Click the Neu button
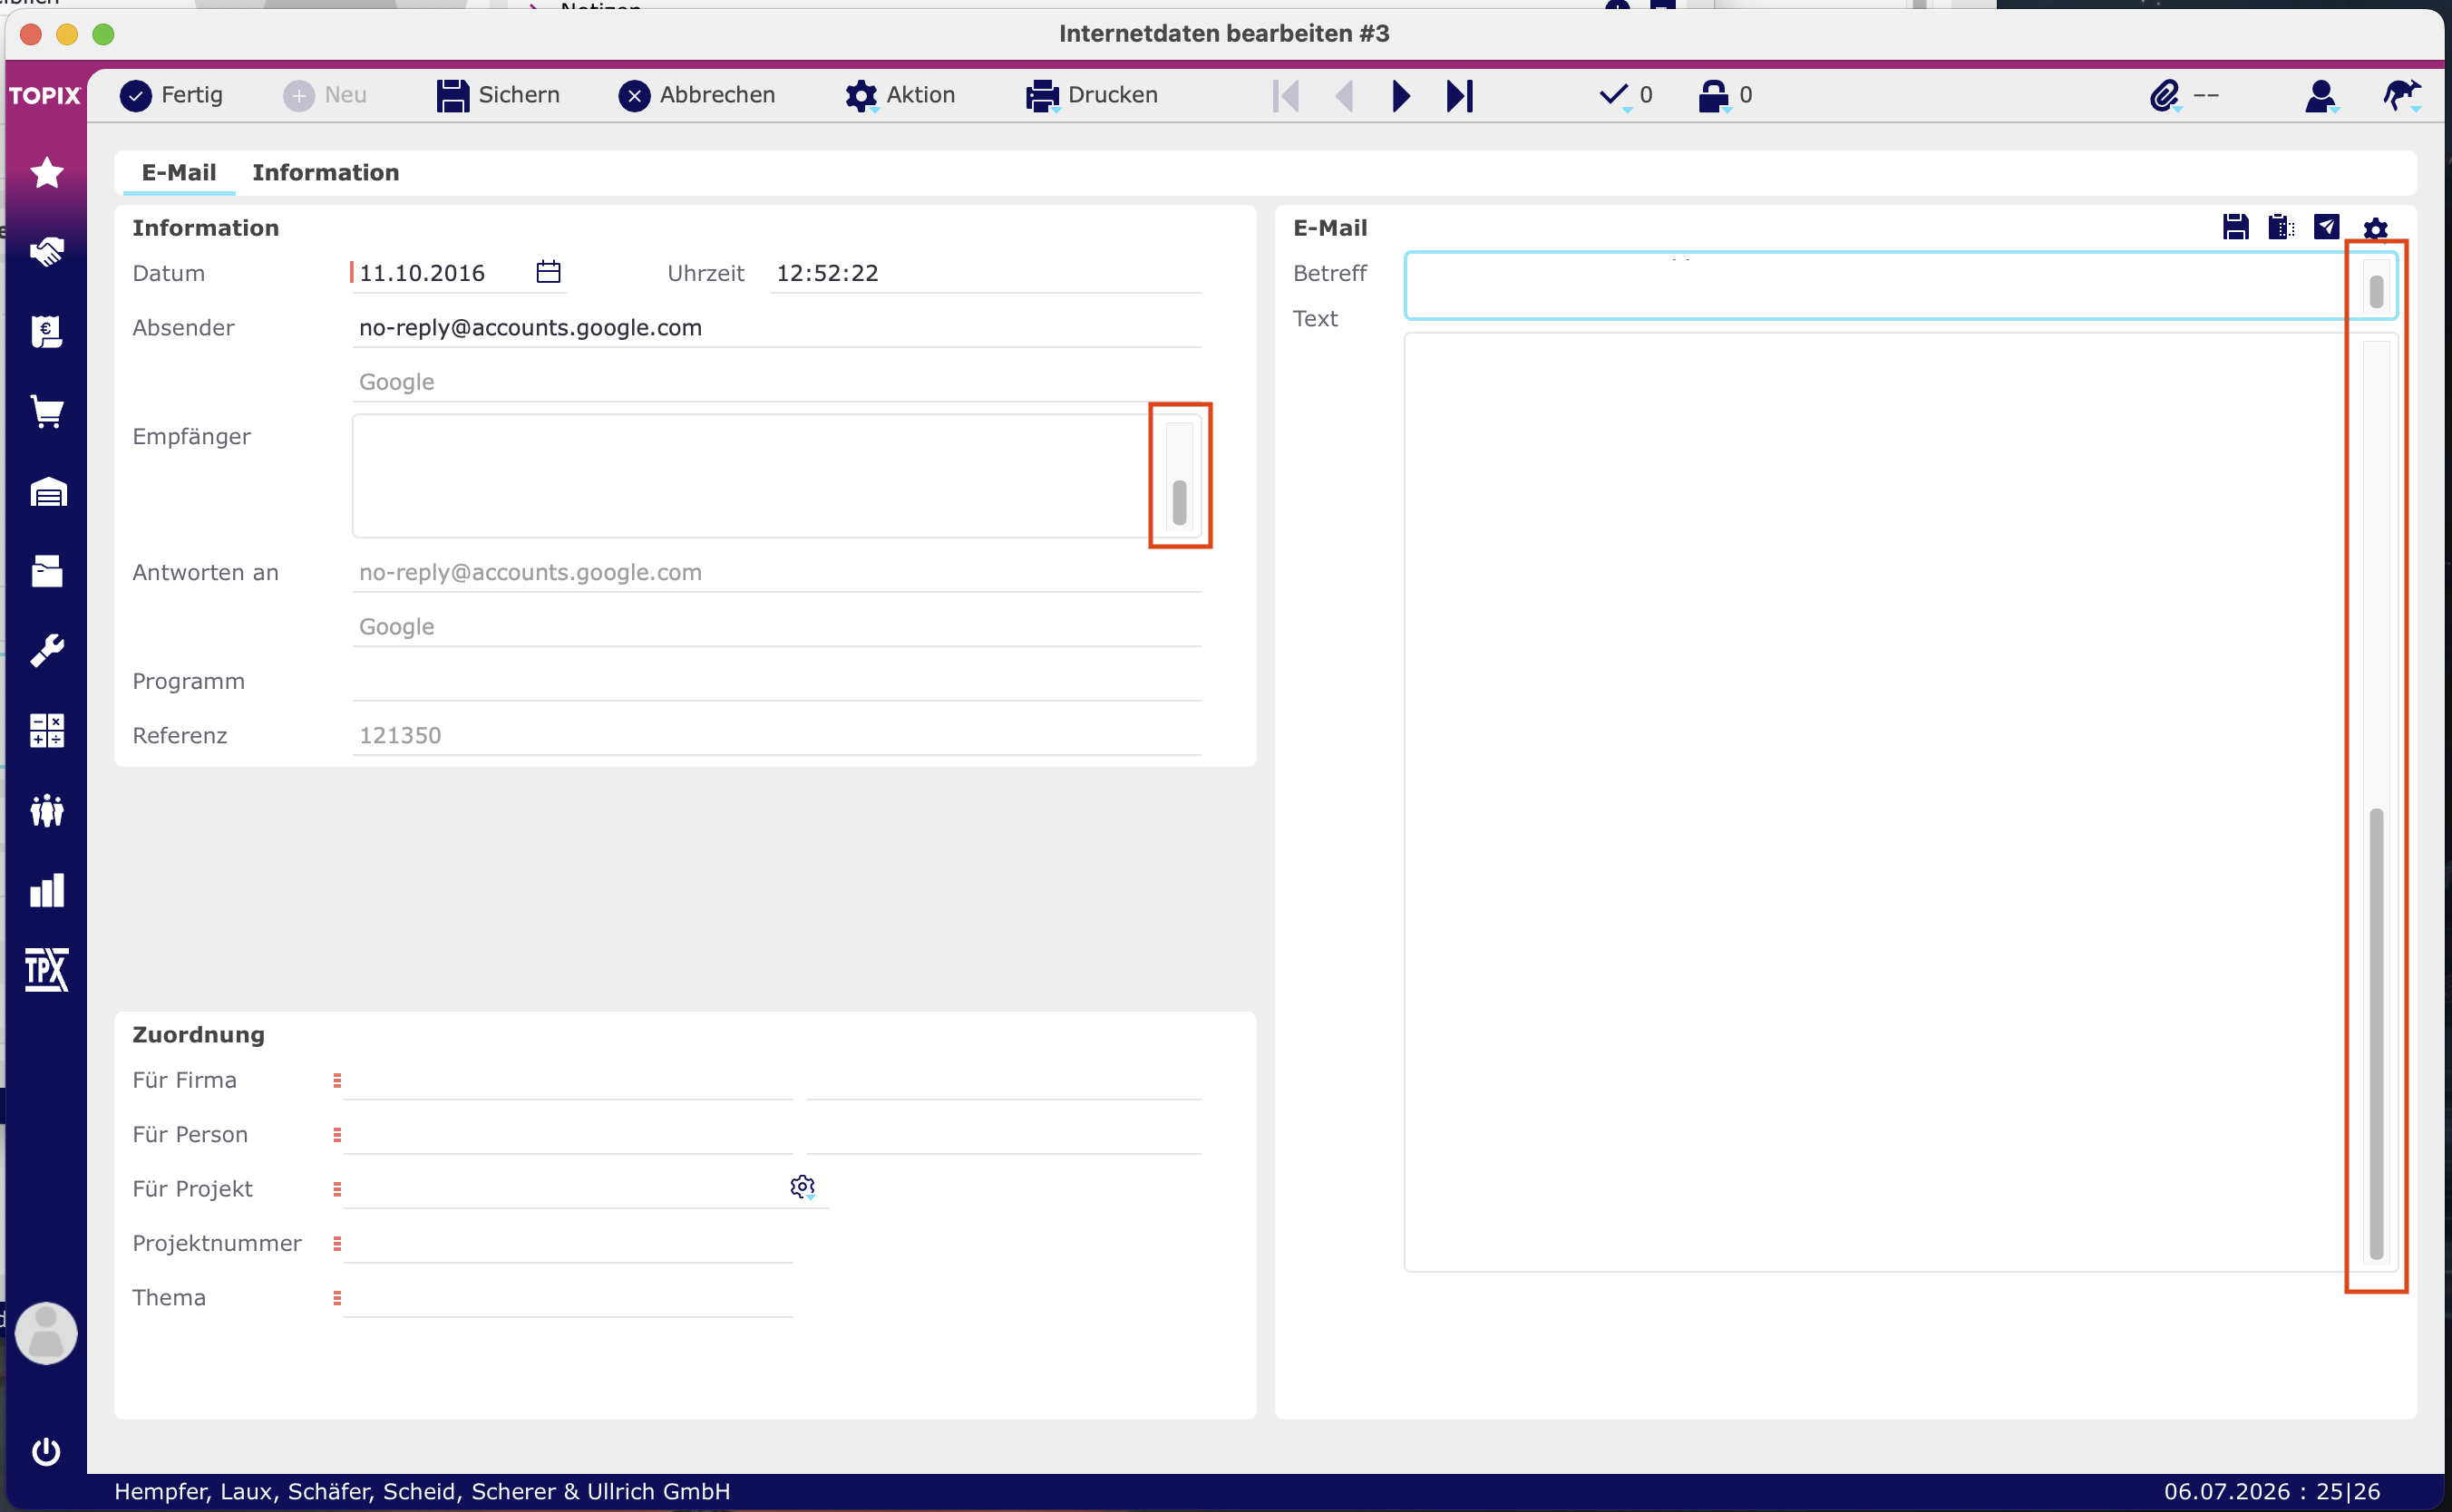The width and height of the screenshot is (2452, 1512). [326, 95]
